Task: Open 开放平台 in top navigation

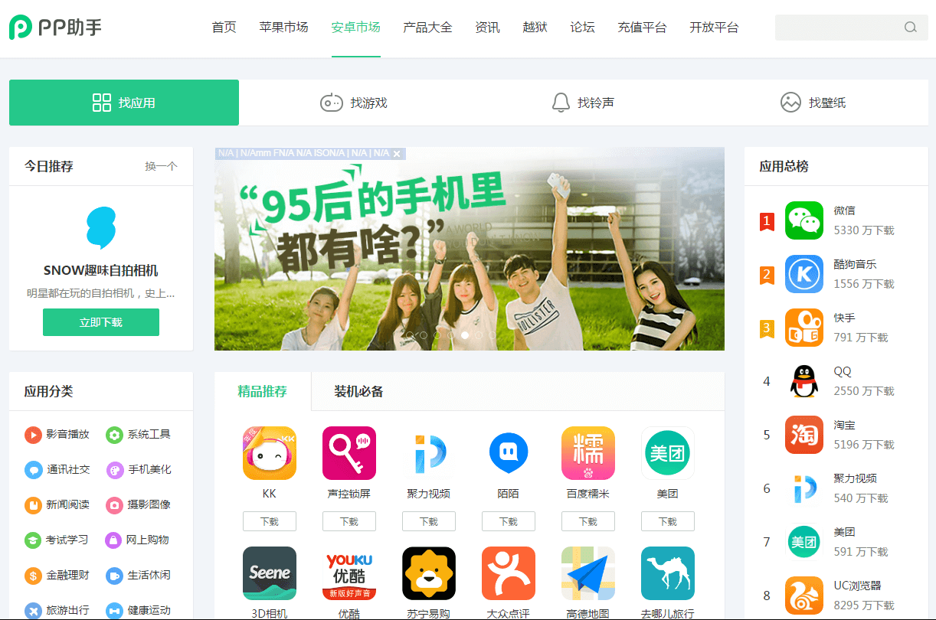Action: click(715, 28)
